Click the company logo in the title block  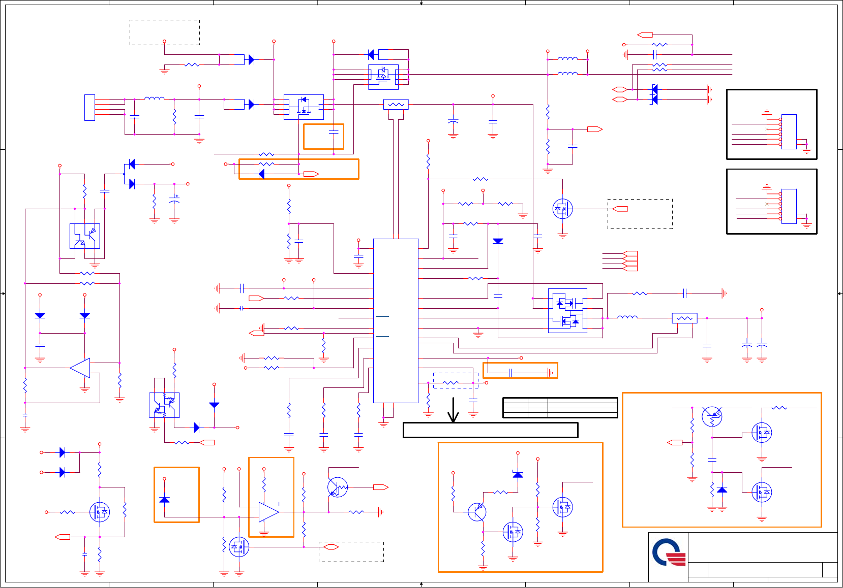[x=669, y=552]
